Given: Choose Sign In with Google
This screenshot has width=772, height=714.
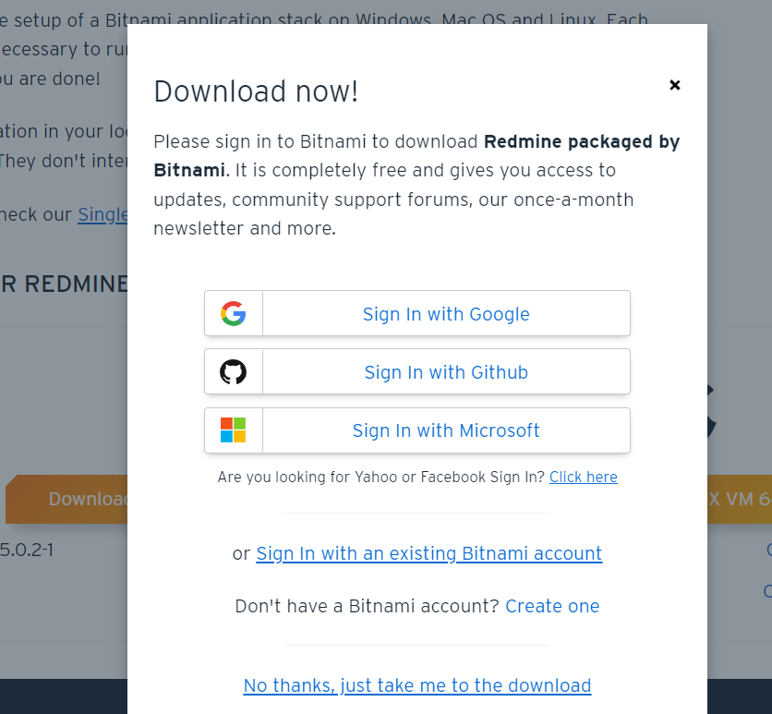Looking at the screenshot, I should click(x=417, y=314).
